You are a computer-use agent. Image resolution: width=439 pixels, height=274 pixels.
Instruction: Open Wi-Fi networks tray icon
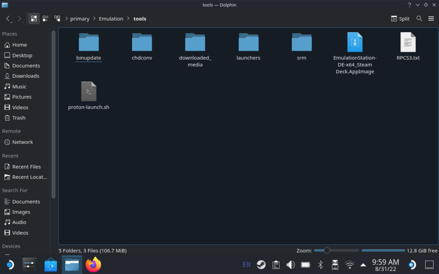[x=350, y=265]
